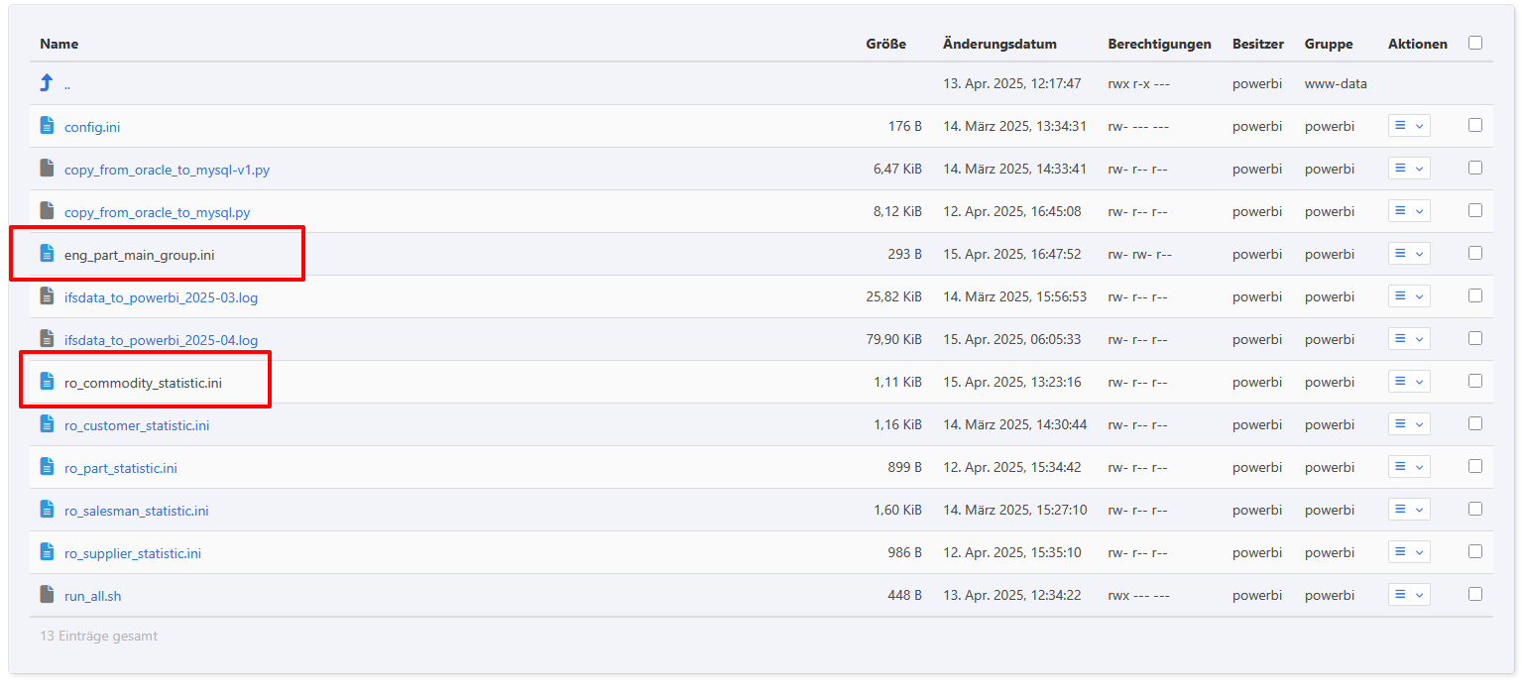This screenshot has width=1522, height=699.
Task: Toggle the select-all checkbox in header
Action: [1475, 43]
